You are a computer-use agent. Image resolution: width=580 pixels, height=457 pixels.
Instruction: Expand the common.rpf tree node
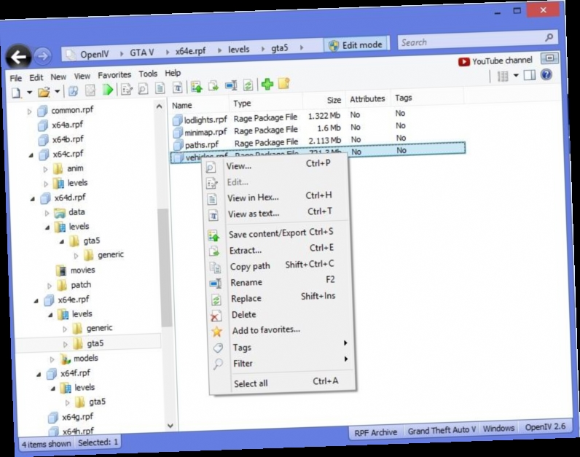(30, 112)
